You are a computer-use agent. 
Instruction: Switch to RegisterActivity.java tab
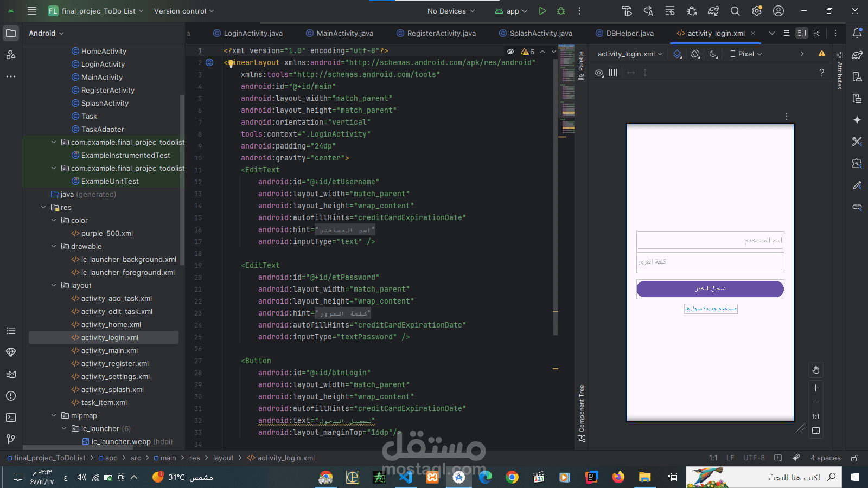tap(436, 33)
